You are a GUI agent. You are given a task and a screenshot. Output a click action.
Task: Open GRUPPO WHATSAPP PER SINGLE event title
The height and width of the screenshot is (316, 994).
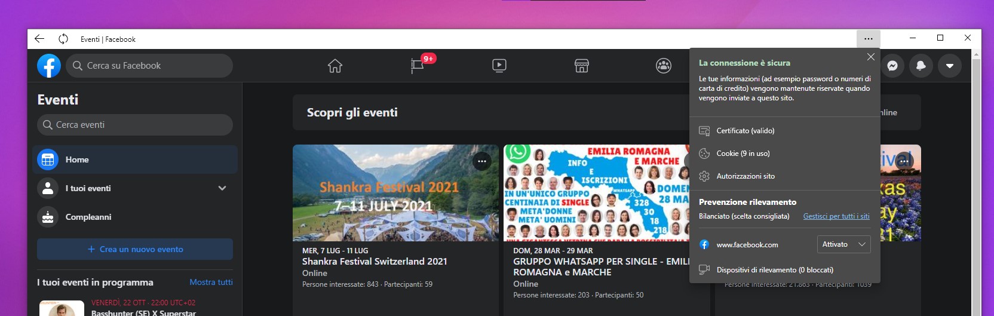coord(602,267)
